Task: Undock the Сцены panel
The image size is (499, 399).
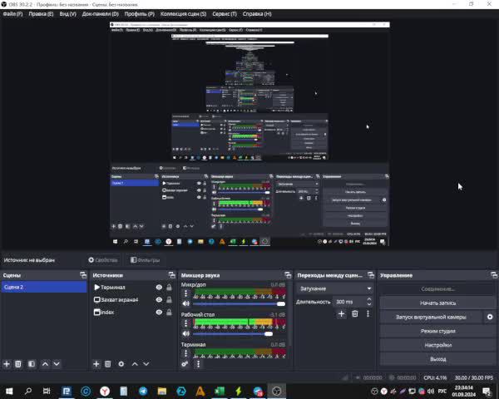Action: click(x=83, y=275)
